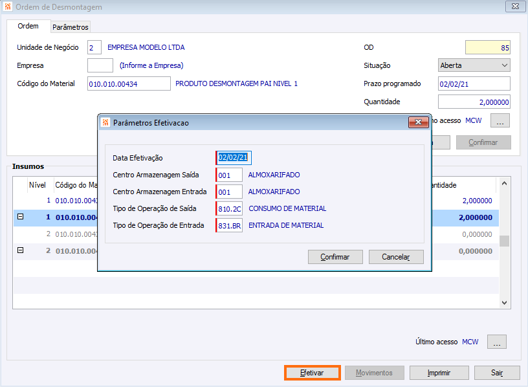Click the grayed Confirmar button in Ordem tab
This screenshot has height=387, width=528.
tap(483, 142)
